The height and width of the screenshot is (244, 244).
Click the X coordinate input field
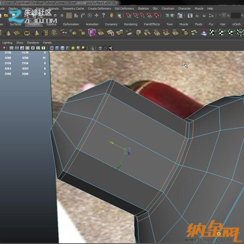(236, 15)
